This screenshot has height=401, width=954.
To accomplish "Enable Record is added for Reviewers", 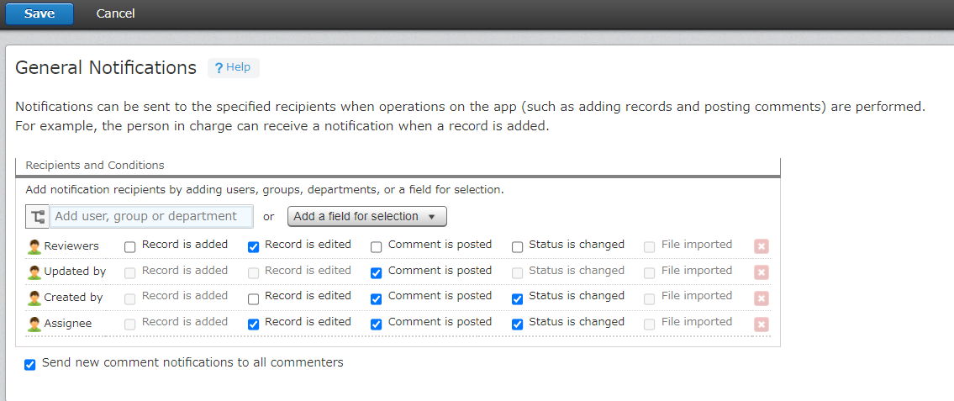I will [130, 247].
